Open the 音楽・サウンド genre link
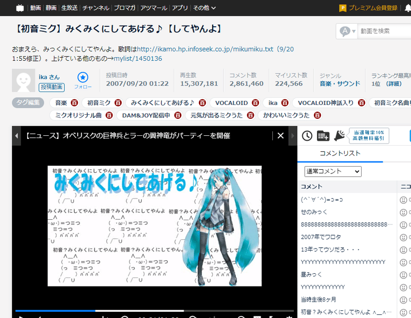This screenshot has width=411, height=318. [x=340, y=84]
